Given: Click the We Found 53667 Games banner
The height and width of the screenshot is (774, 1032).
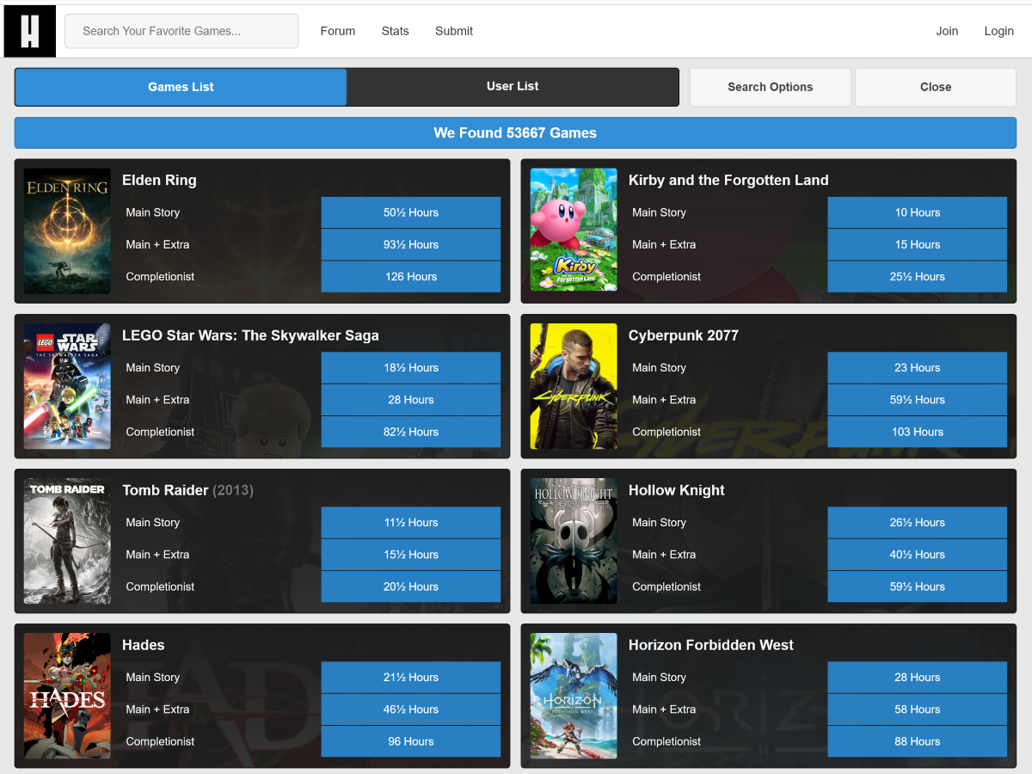Looking at the screenshot, I should pyautogui.click(x=515, y=133).
